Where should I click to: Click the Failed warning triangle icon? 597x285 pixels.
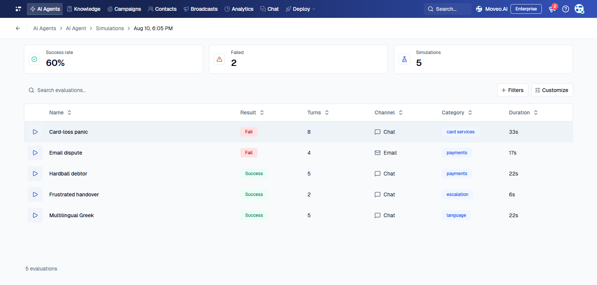tap(219, 59)
